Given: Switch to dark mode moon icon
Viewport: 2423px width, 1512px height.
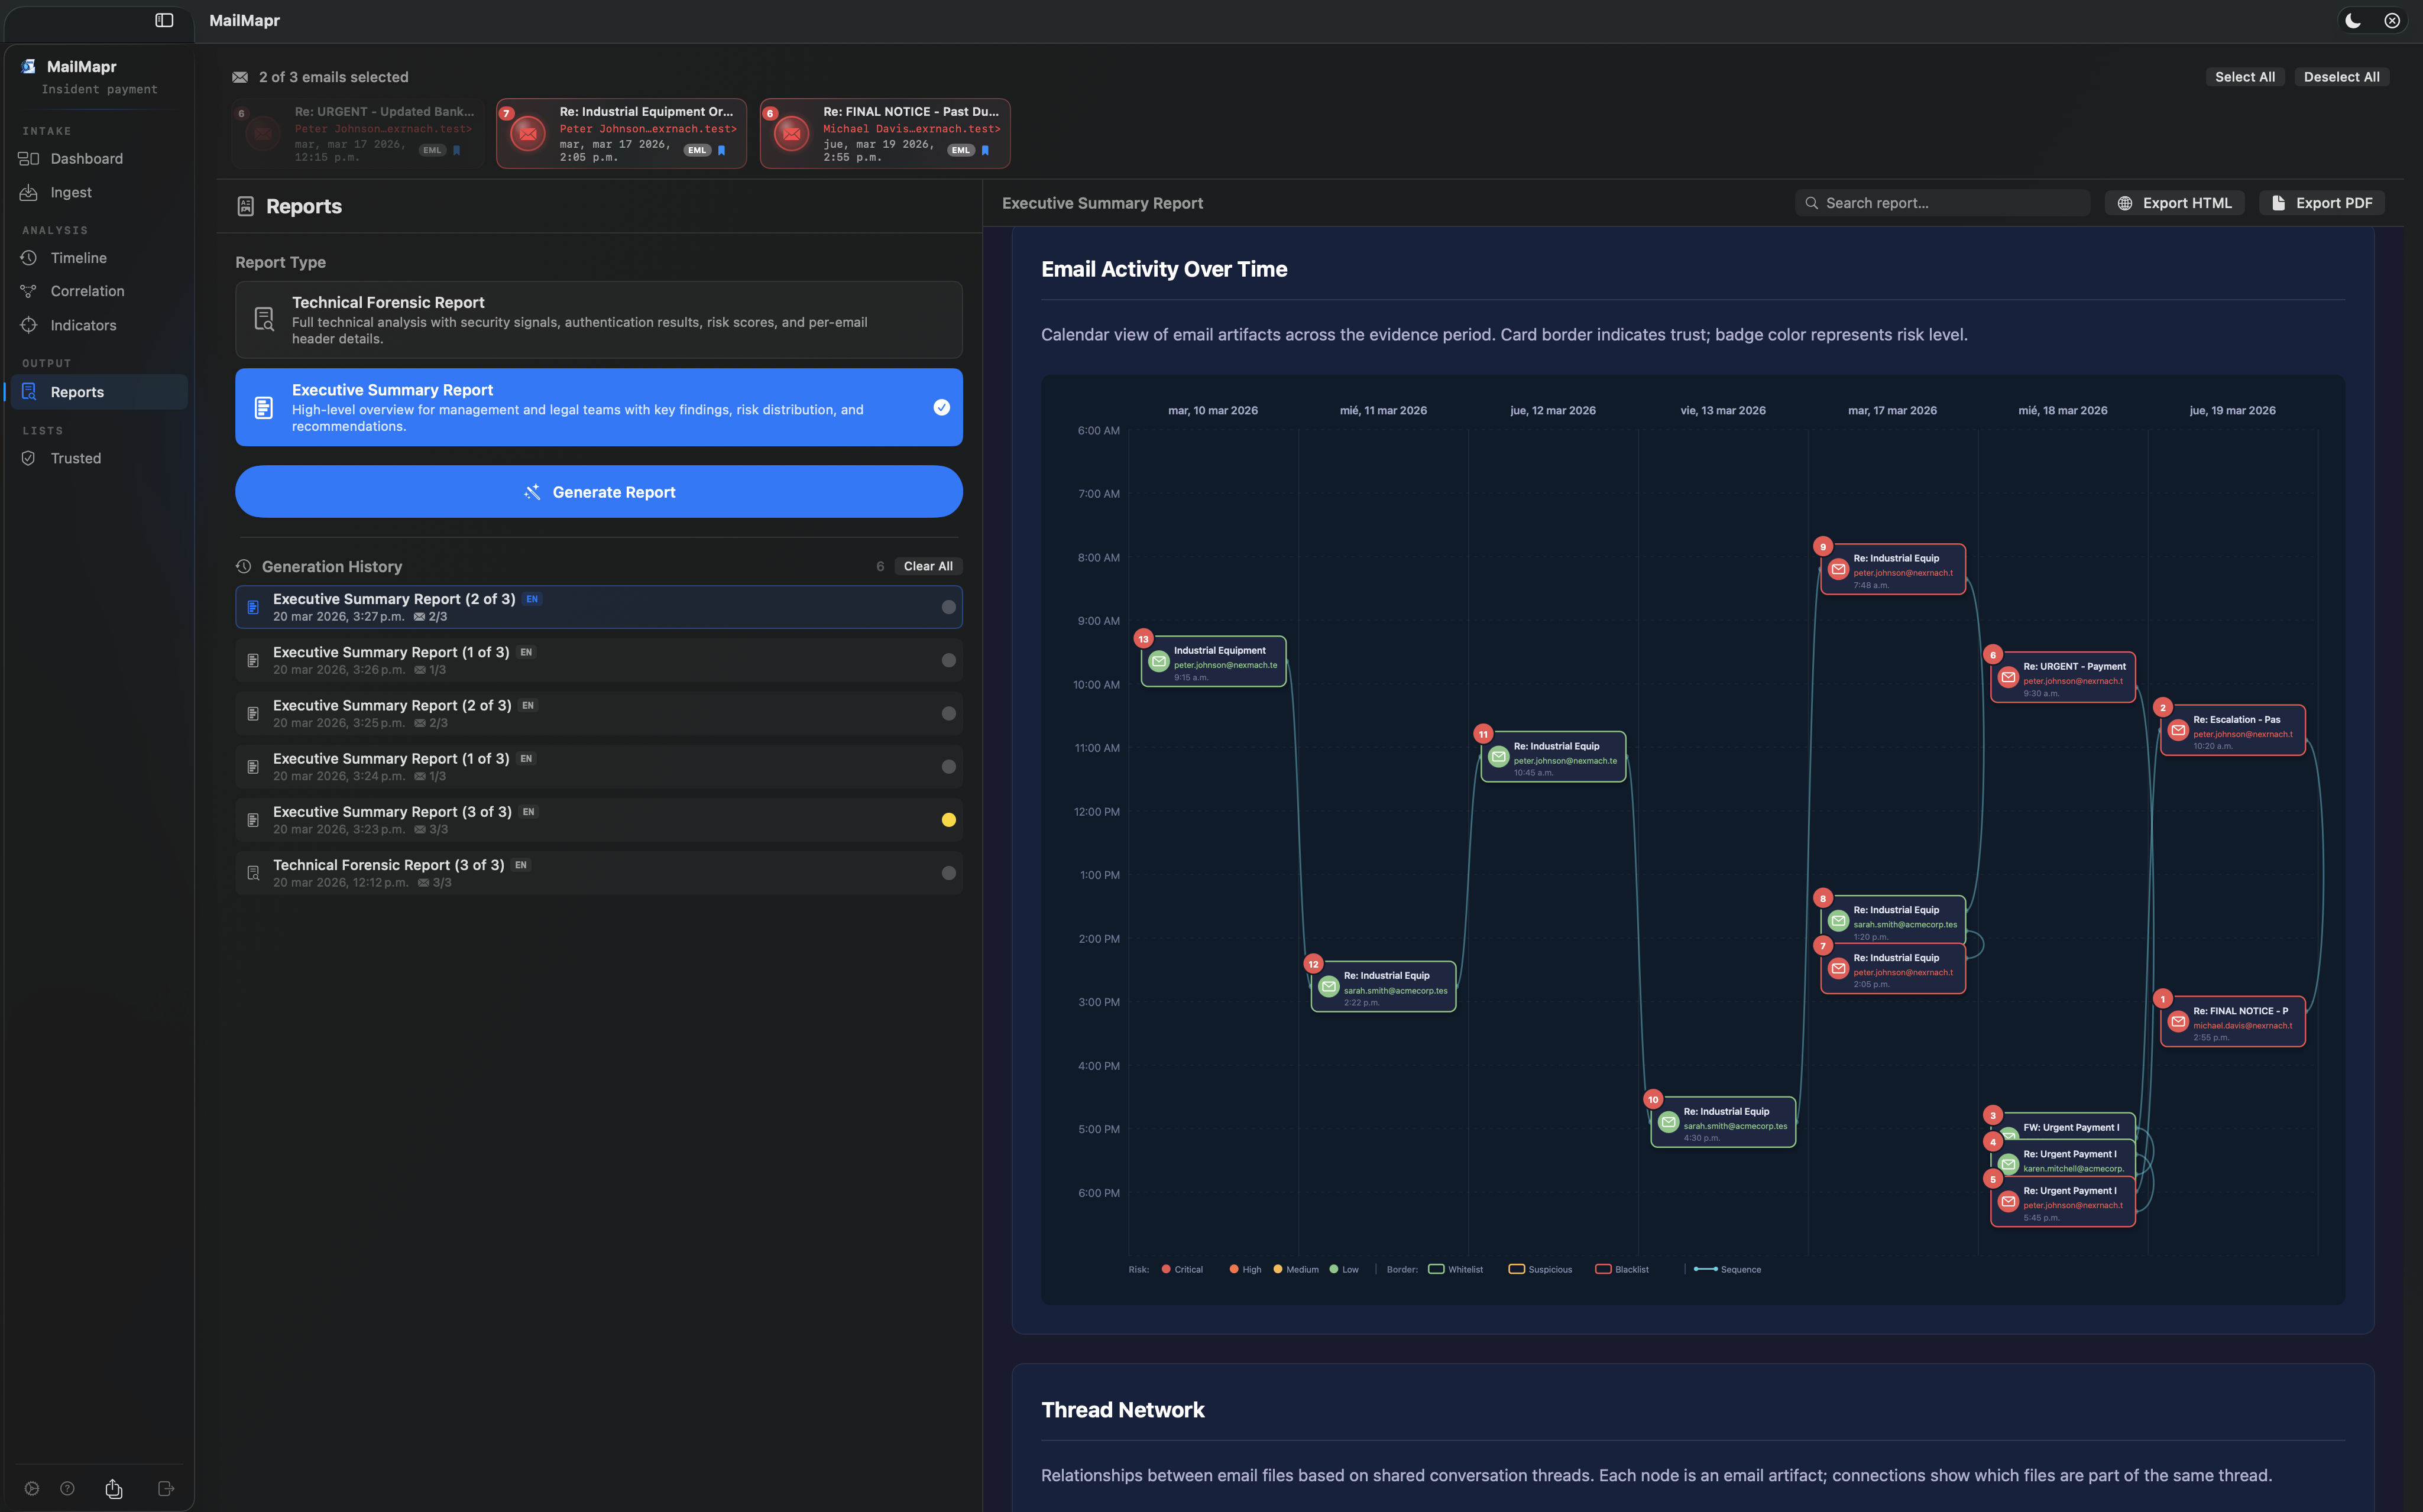Looking at the screenshot, I should coord(2353,20).
